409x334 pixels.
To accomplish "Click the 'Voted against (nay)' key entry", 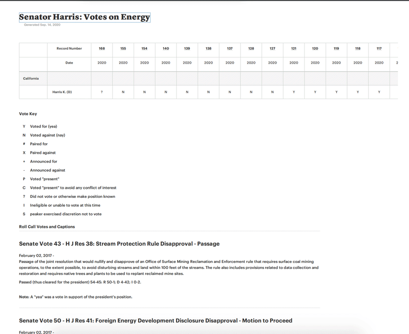I will tap(48, 135).
